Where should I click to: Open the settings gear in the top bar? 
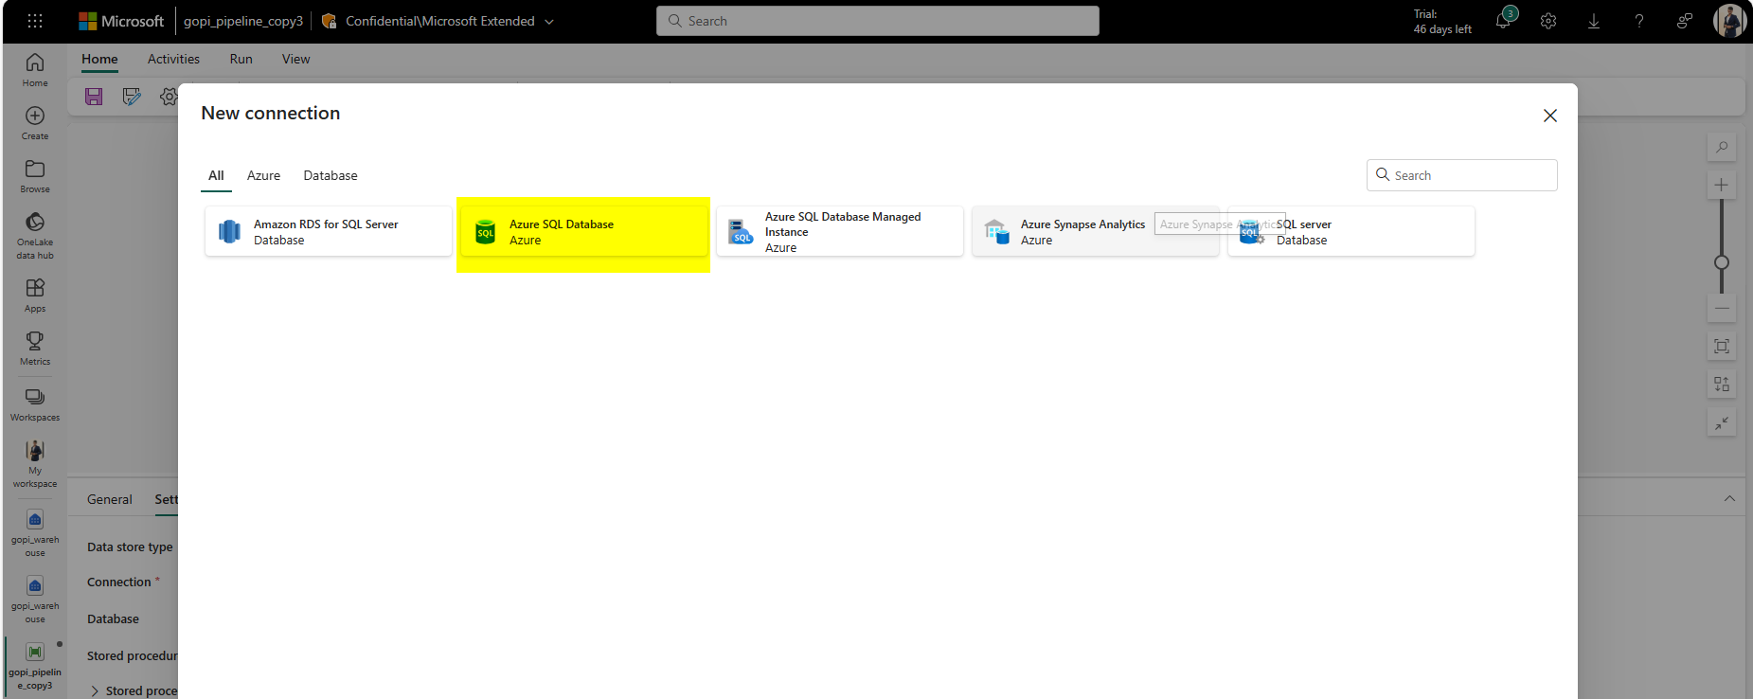point(1548,21)
